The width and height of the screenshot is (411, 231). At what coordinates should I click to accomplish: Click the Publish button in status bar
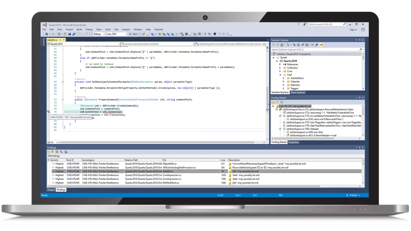pyautogui.click(x=354, y=195)
